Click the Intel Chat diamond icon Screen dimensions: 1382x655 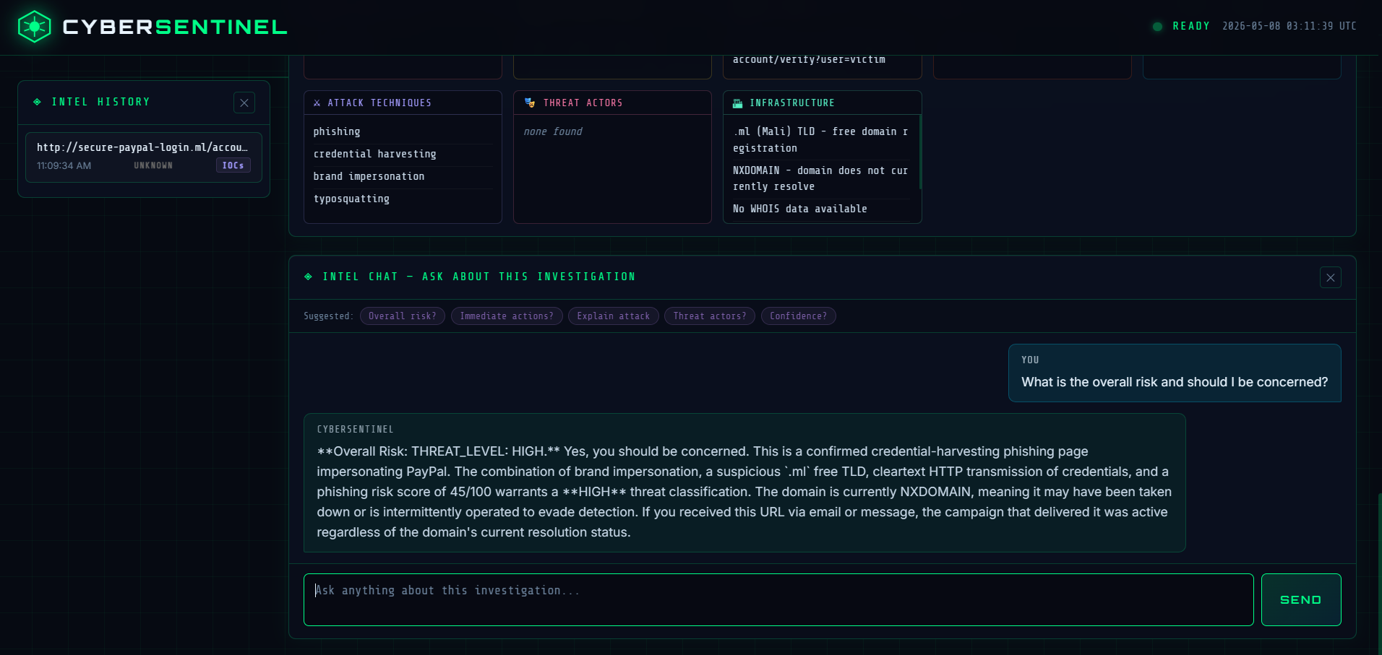tap(309, 277)
